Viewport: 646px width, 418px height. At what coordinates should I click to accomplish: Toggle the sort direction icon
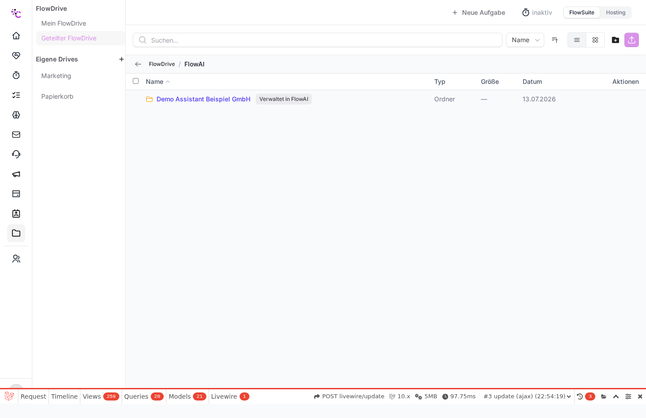click(555, 40)
